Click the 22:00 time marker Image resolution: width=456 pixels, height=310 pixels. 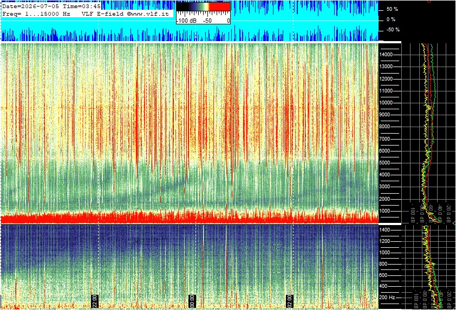pyautogui.click(x=95, y=301)
